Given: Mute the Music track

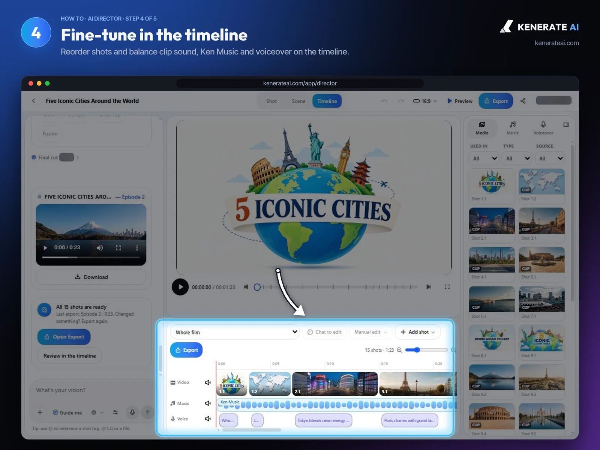Looking at the screenshot, I should 208,403.
